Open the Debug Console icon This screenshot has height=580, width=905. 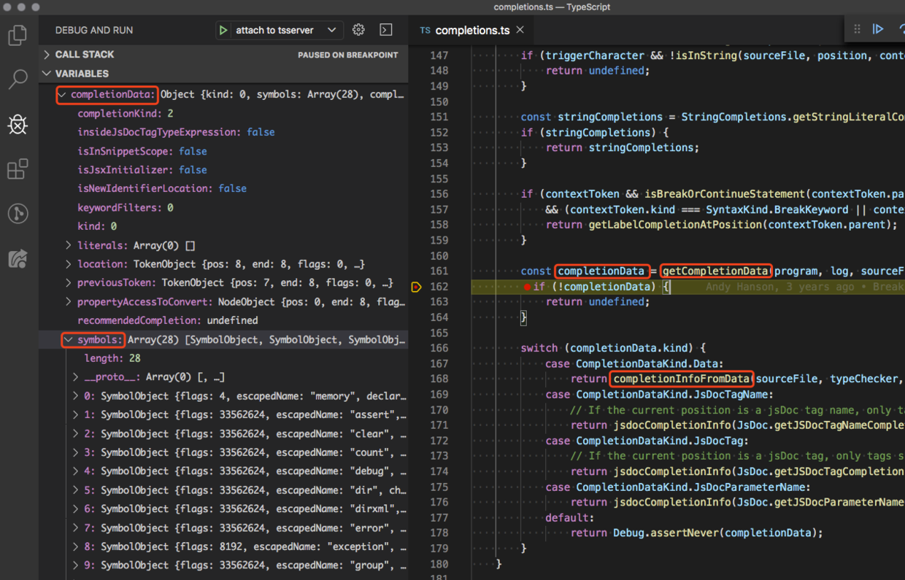pos(386,30)
